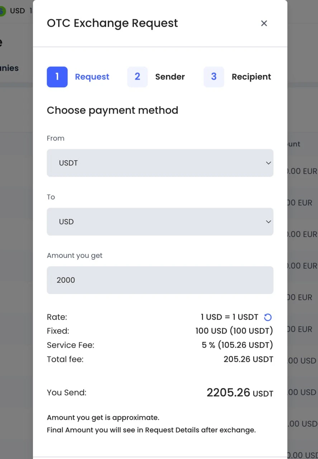Click the 2205.26 USDT send amount
This screenshot has height=459, width=318.
[x=240, y=393]
